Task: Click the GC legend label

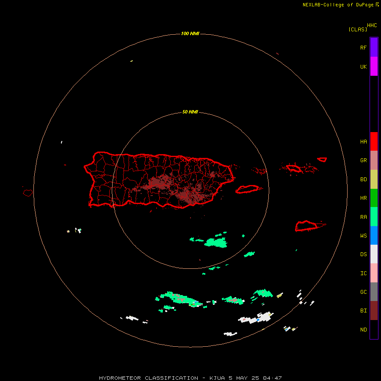Action: tap(363, 292)
